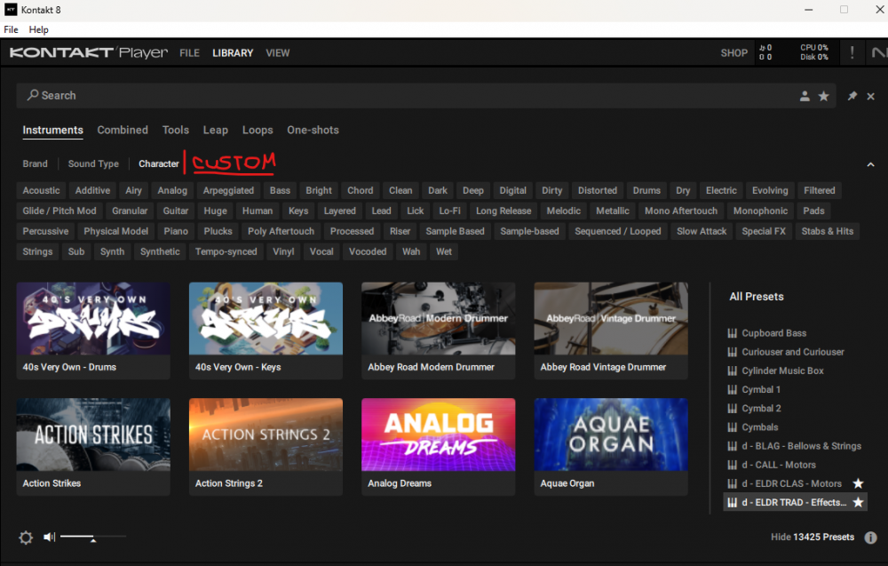Screen dimensions: 888x566
Task: Click the Kontakt Player logo
Action: click(88, 52)
